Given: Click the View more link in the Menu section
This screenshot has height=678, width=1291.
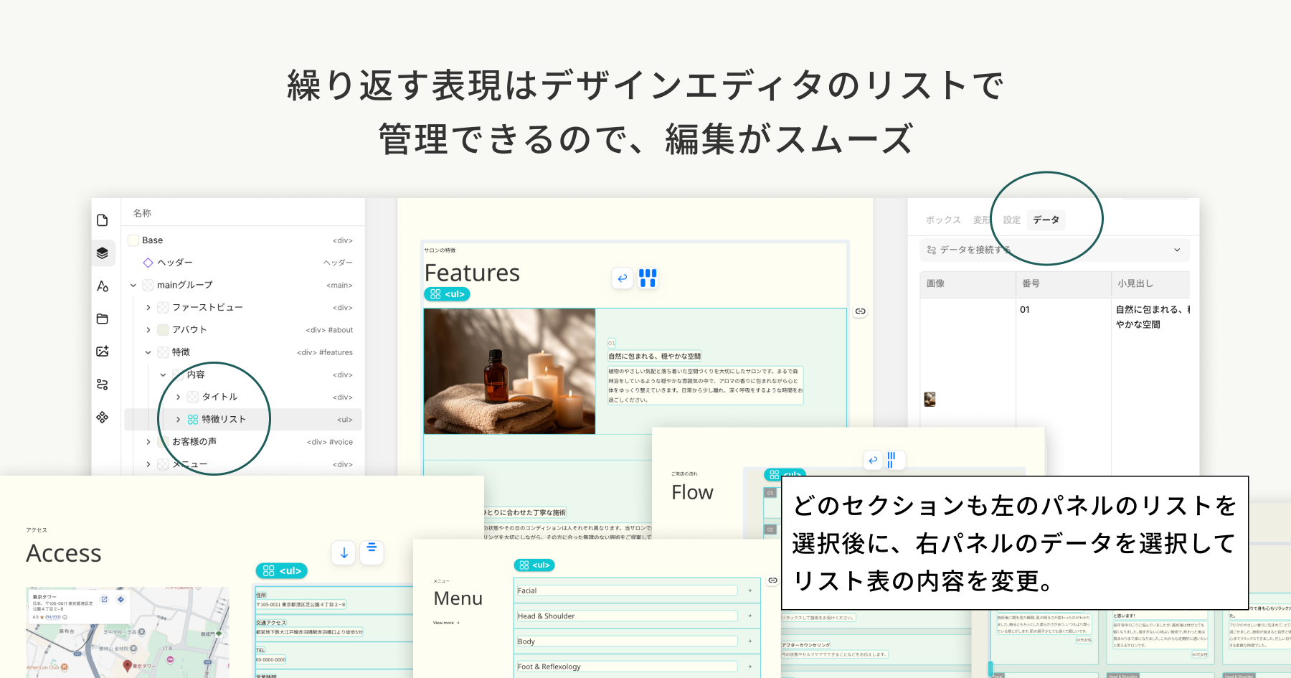Looking at the screenshot, I should [x=443, y=623].
